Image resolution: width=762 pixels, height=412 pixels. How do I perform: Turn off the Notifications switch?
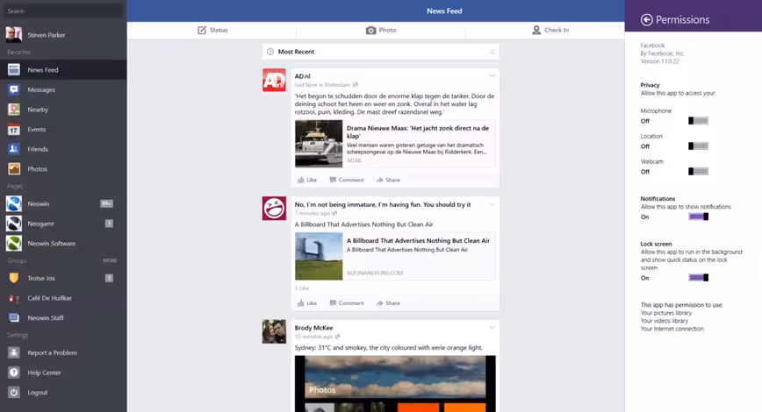pyautogui.click(x=698, y=217)
